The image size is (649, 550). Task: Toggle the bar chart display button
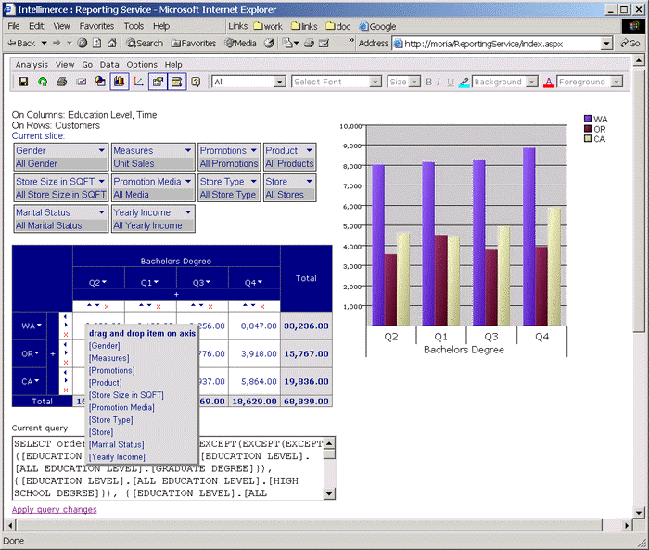120,82
